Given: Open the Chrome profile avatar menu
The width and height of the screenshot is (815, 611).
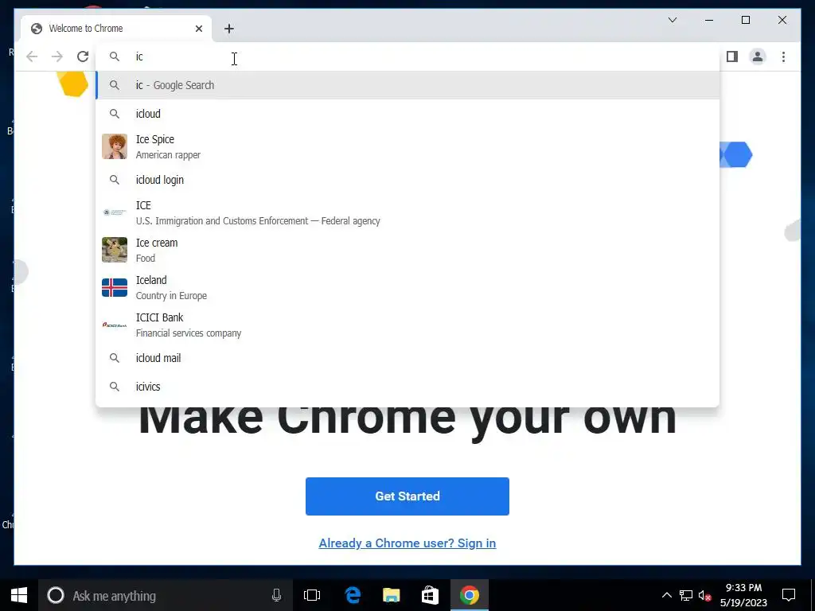Looking at the screenshot, I should pyautogui.click(x=758, y=56).
